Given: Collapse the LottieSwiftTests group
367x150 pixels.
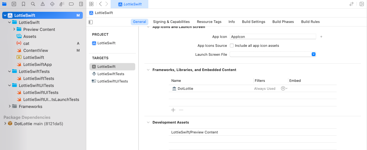Looking at the screenshot, I should (10, 71).
